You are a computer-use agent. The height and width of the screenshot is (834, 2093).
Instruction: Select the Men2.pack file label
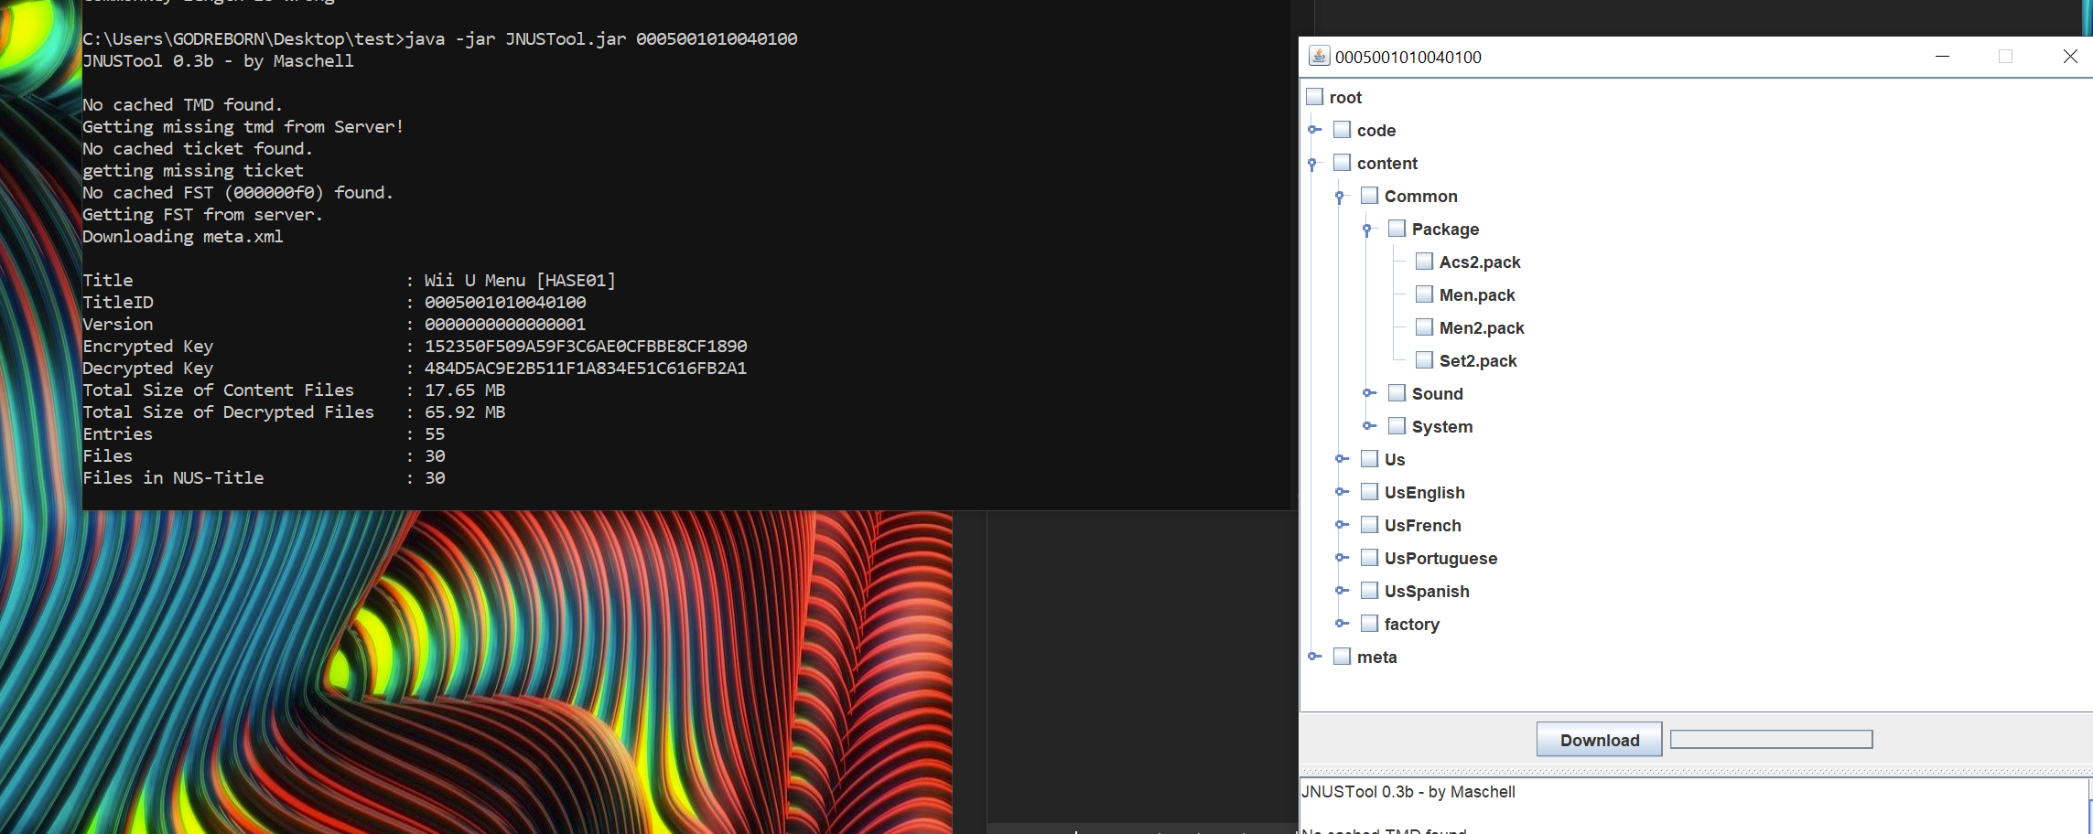click(1482, 328)
